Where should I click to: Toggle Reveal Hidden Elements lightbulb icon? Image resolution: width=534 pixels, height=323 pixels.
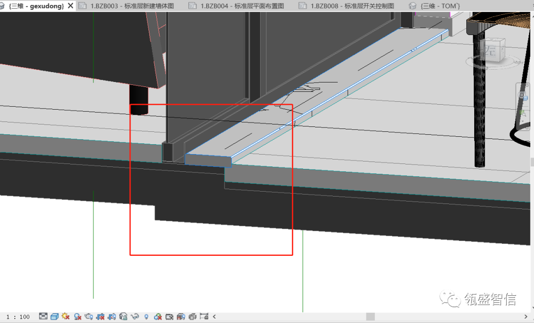146,317
